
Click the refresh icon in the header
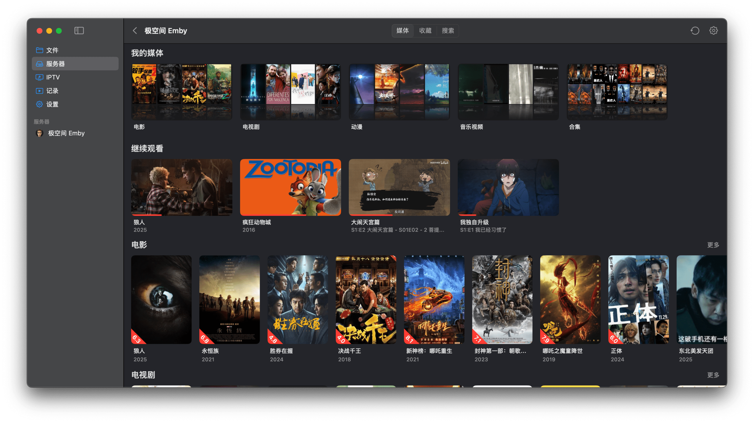[x=695, y=31]
